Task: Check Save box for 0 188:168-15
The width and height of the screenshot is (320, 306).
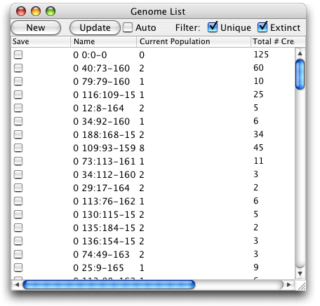Action: point(18,134)
